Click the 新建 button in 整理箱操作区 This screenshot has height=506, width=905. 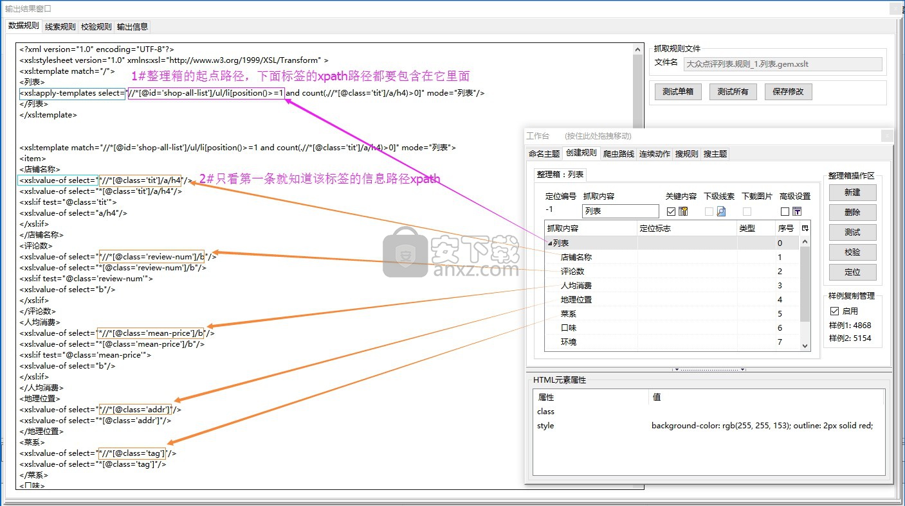point(852,193)
